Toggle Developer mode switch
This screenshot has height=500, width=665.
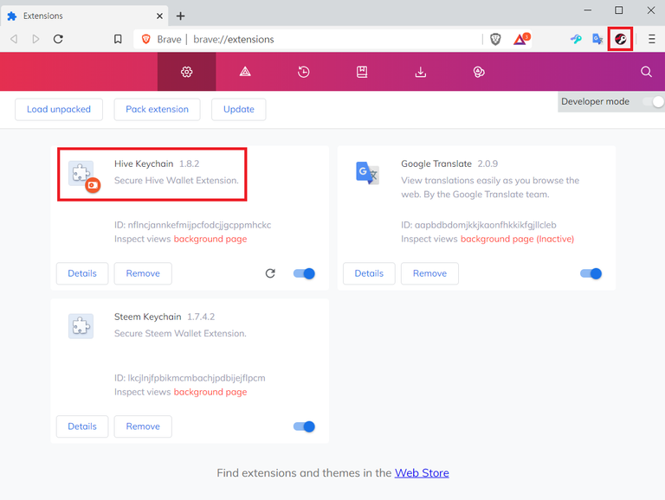(x=653, y=102)
